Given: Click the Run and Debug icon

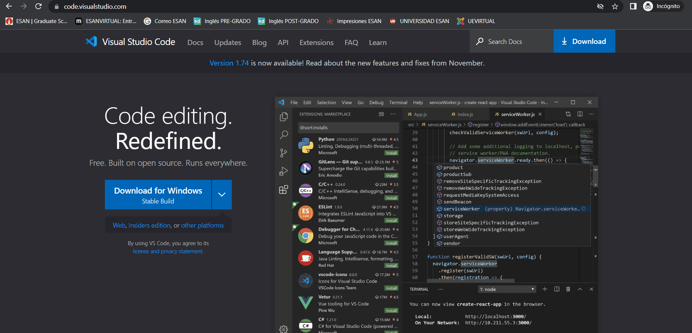Looking at the screenshot, I should [283, 171].
